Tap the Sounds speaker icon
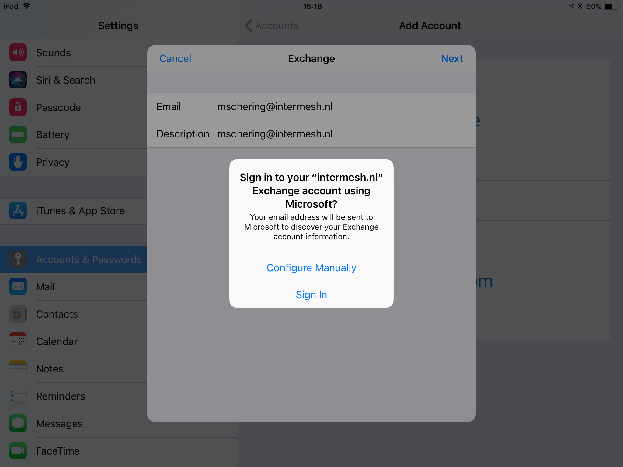 [x=18, y=53]
